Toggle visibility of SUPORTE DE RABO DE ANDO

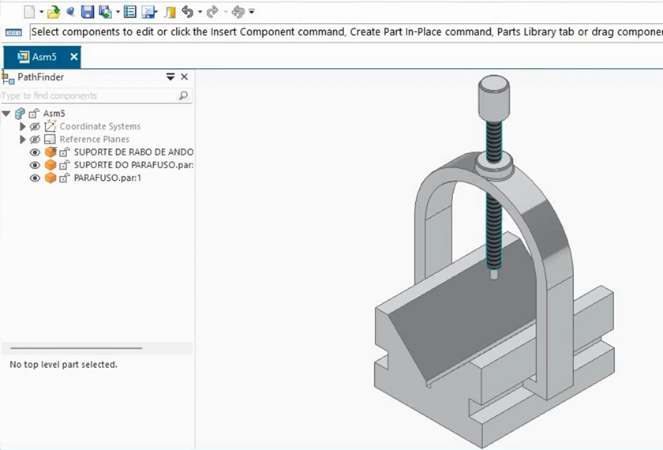coord(35,152)
